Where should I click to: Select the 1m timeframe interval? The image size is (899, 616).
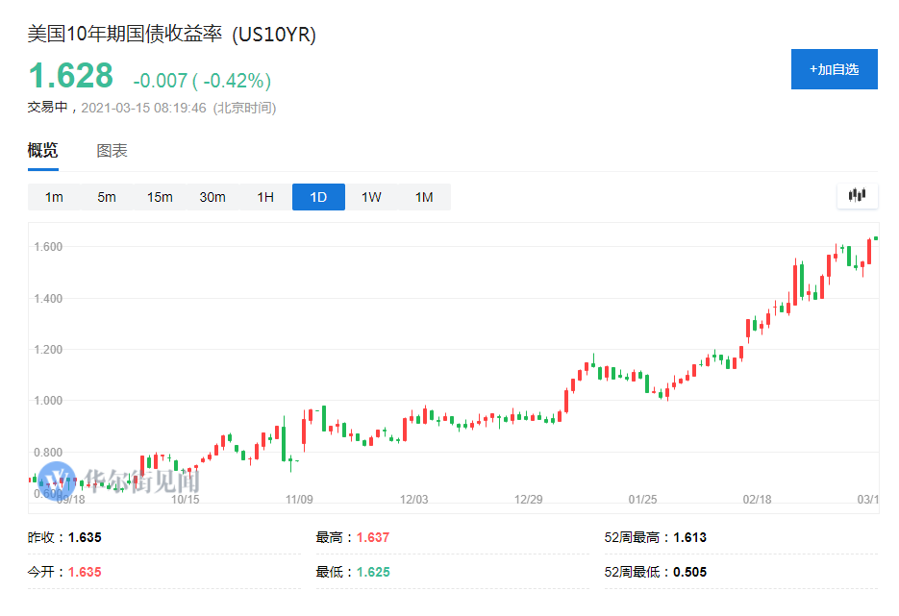point(54,196)
